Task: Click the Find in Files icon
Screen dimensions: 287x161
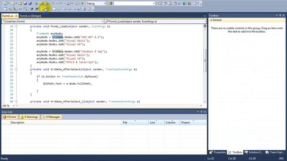Action: 110,4
